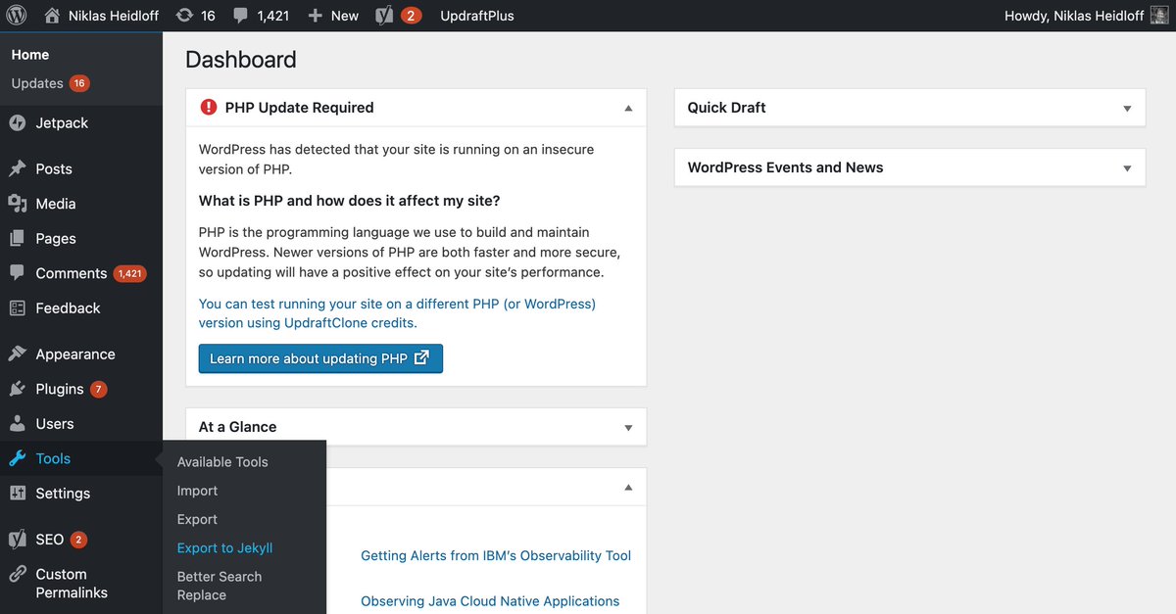Click the Posts pin icon
Image resolution: width=1176 pixels, height=614 pixels.
tap(18, 168)
